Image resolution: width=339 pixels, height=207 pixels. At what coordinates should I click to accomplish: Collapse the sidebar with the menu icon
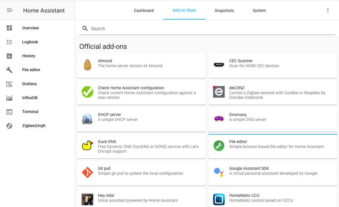pyautogui.click(x=10, y=10)
